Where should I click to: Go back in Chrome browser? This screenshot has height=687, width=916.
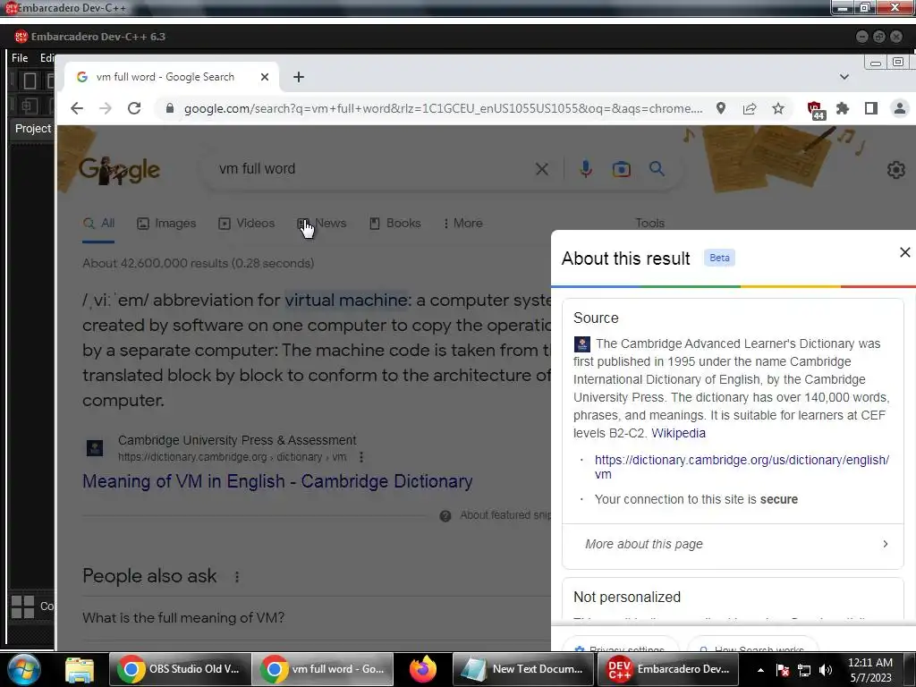point(77,108)
